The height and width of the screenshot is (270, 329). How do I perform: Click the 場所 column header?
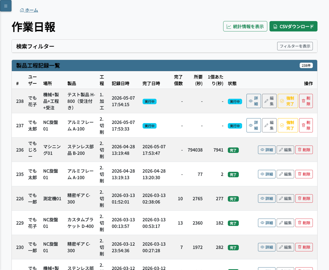tap(48, 83)
